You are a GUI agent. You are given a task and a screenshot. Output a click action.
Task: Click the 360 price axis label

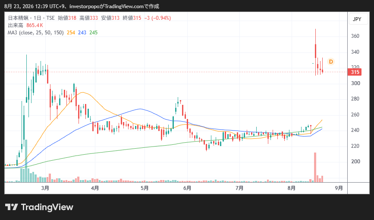(x=355, y=36)
